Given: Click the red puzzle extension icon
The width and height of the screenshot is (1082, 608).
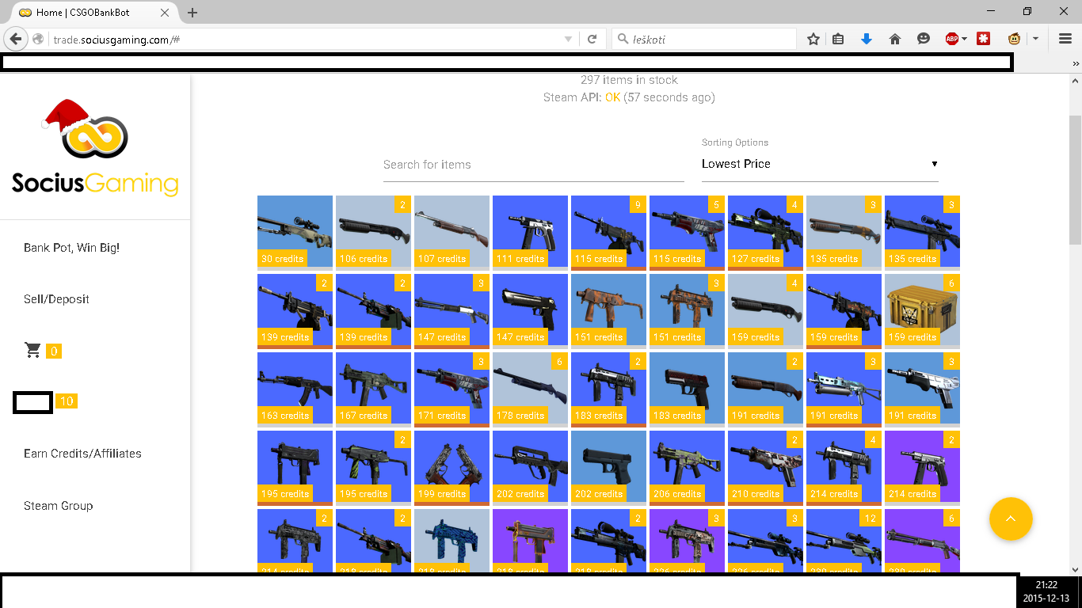Looking at the screenshot, I should pyautogui.click(x=984, y=39).
